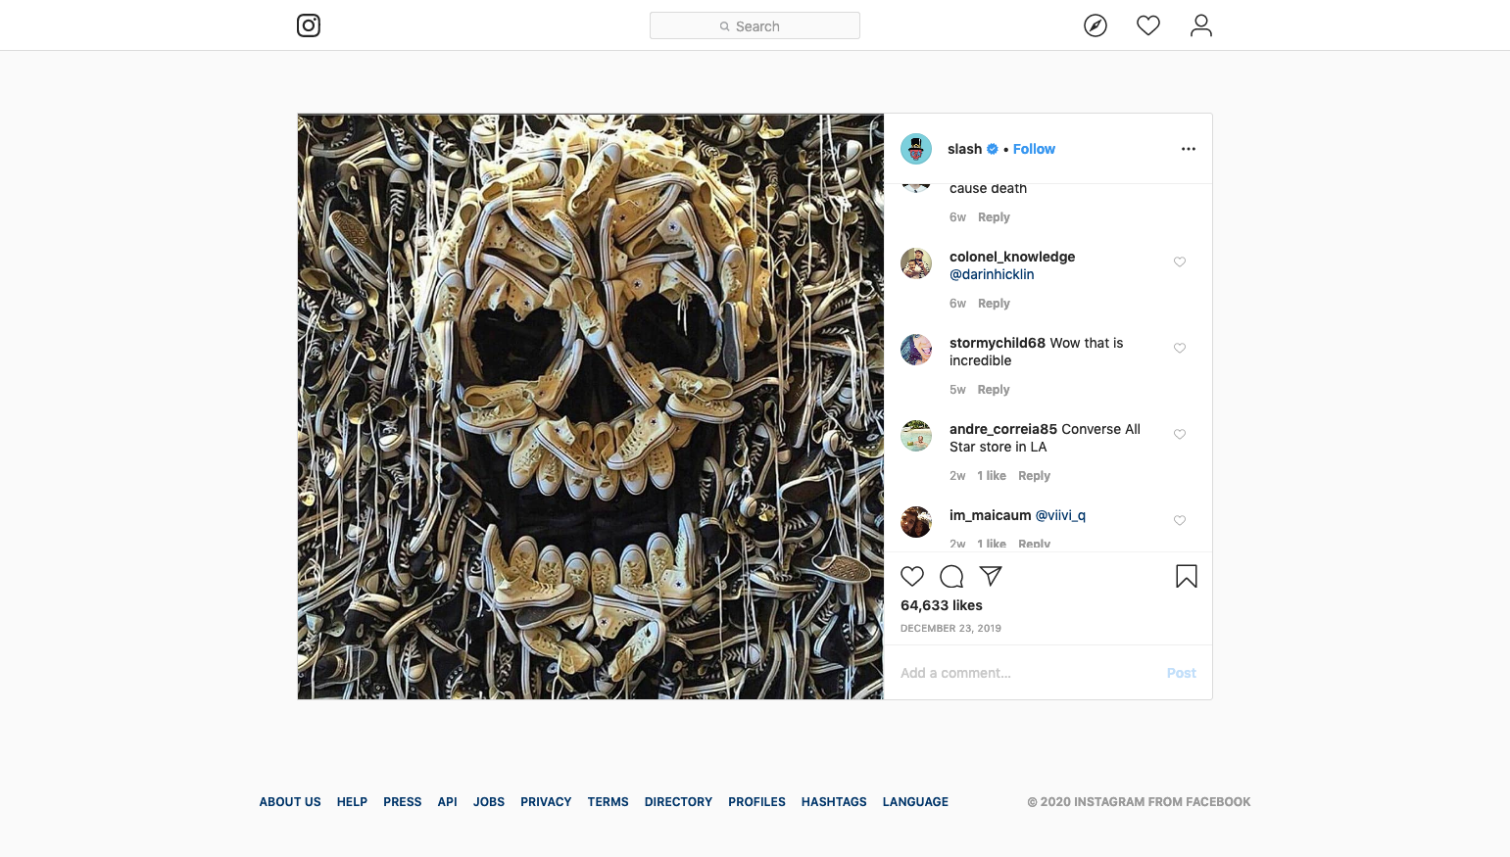Open 5w timestamp on stormychild68's comment
The image size is (1510, 857).
[957, 390]
